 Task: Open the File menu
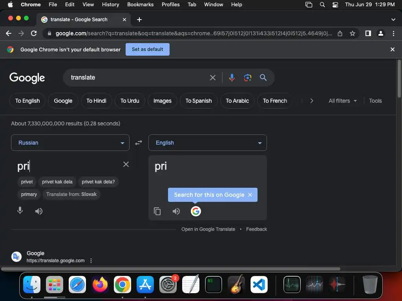coord(53,4)
